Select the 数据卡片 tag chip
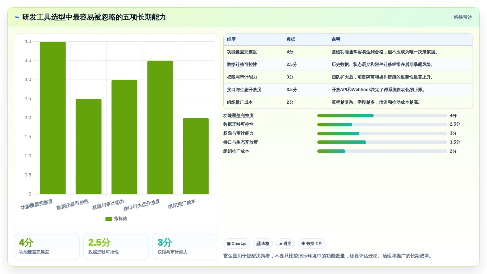 tap(312, 244)
